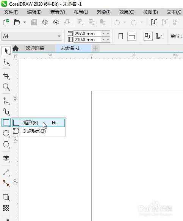Expand the Undo history dropdown
This screenshot has height=221, width=183.
pos(125,22)
